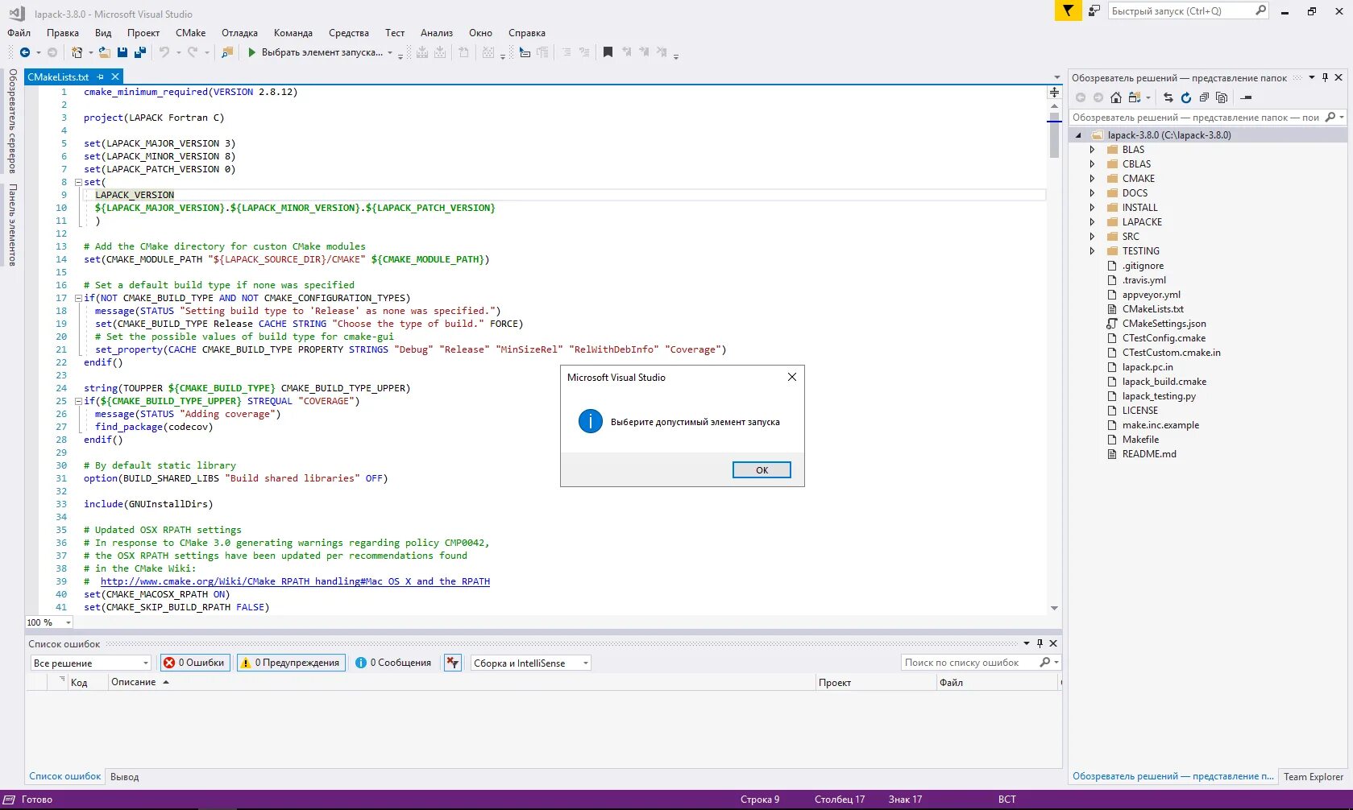Select CMakeSettings.json in the tree
Image resolution: width=1353 pixels, height=810 pixels.
pyautogui.click(x=1164, y=324)
